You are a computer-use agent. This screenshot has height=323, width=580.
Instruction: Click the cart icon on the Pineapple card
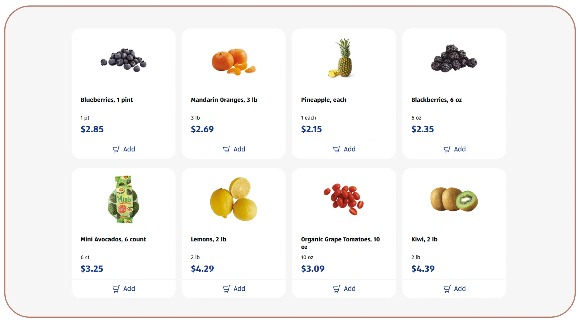337,149
